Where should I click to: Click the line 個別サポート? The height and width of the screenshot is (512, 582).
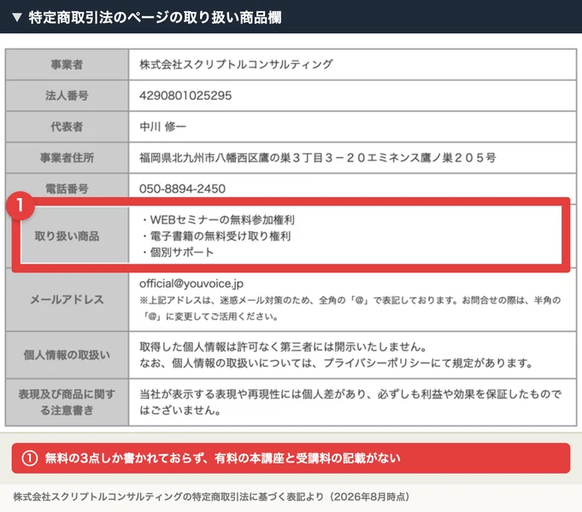178,253
